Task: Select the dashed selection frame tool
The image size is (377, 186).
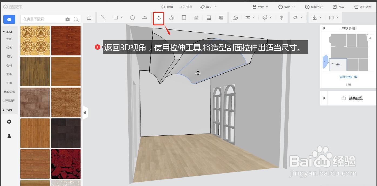Action: pos(184,18)
